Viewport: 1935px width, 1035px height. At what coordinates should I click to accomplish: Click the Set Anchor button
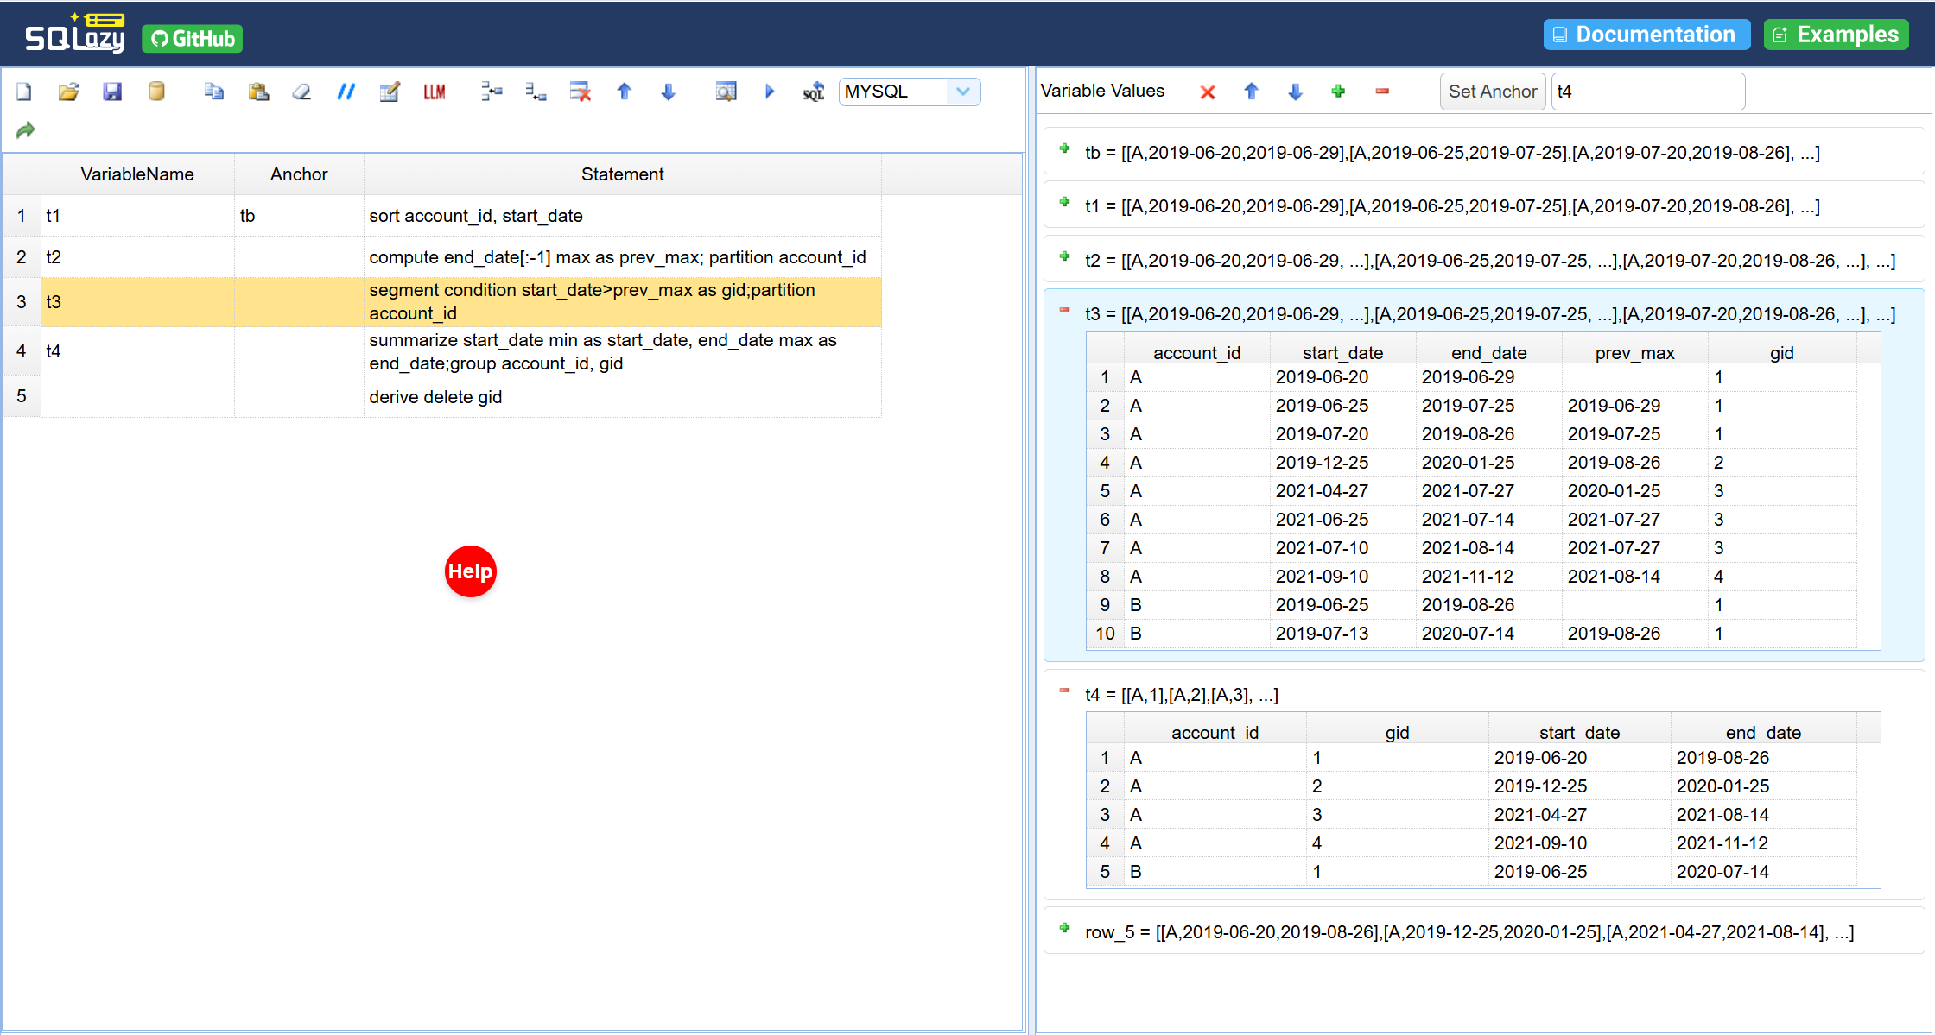click(1492, 92)
